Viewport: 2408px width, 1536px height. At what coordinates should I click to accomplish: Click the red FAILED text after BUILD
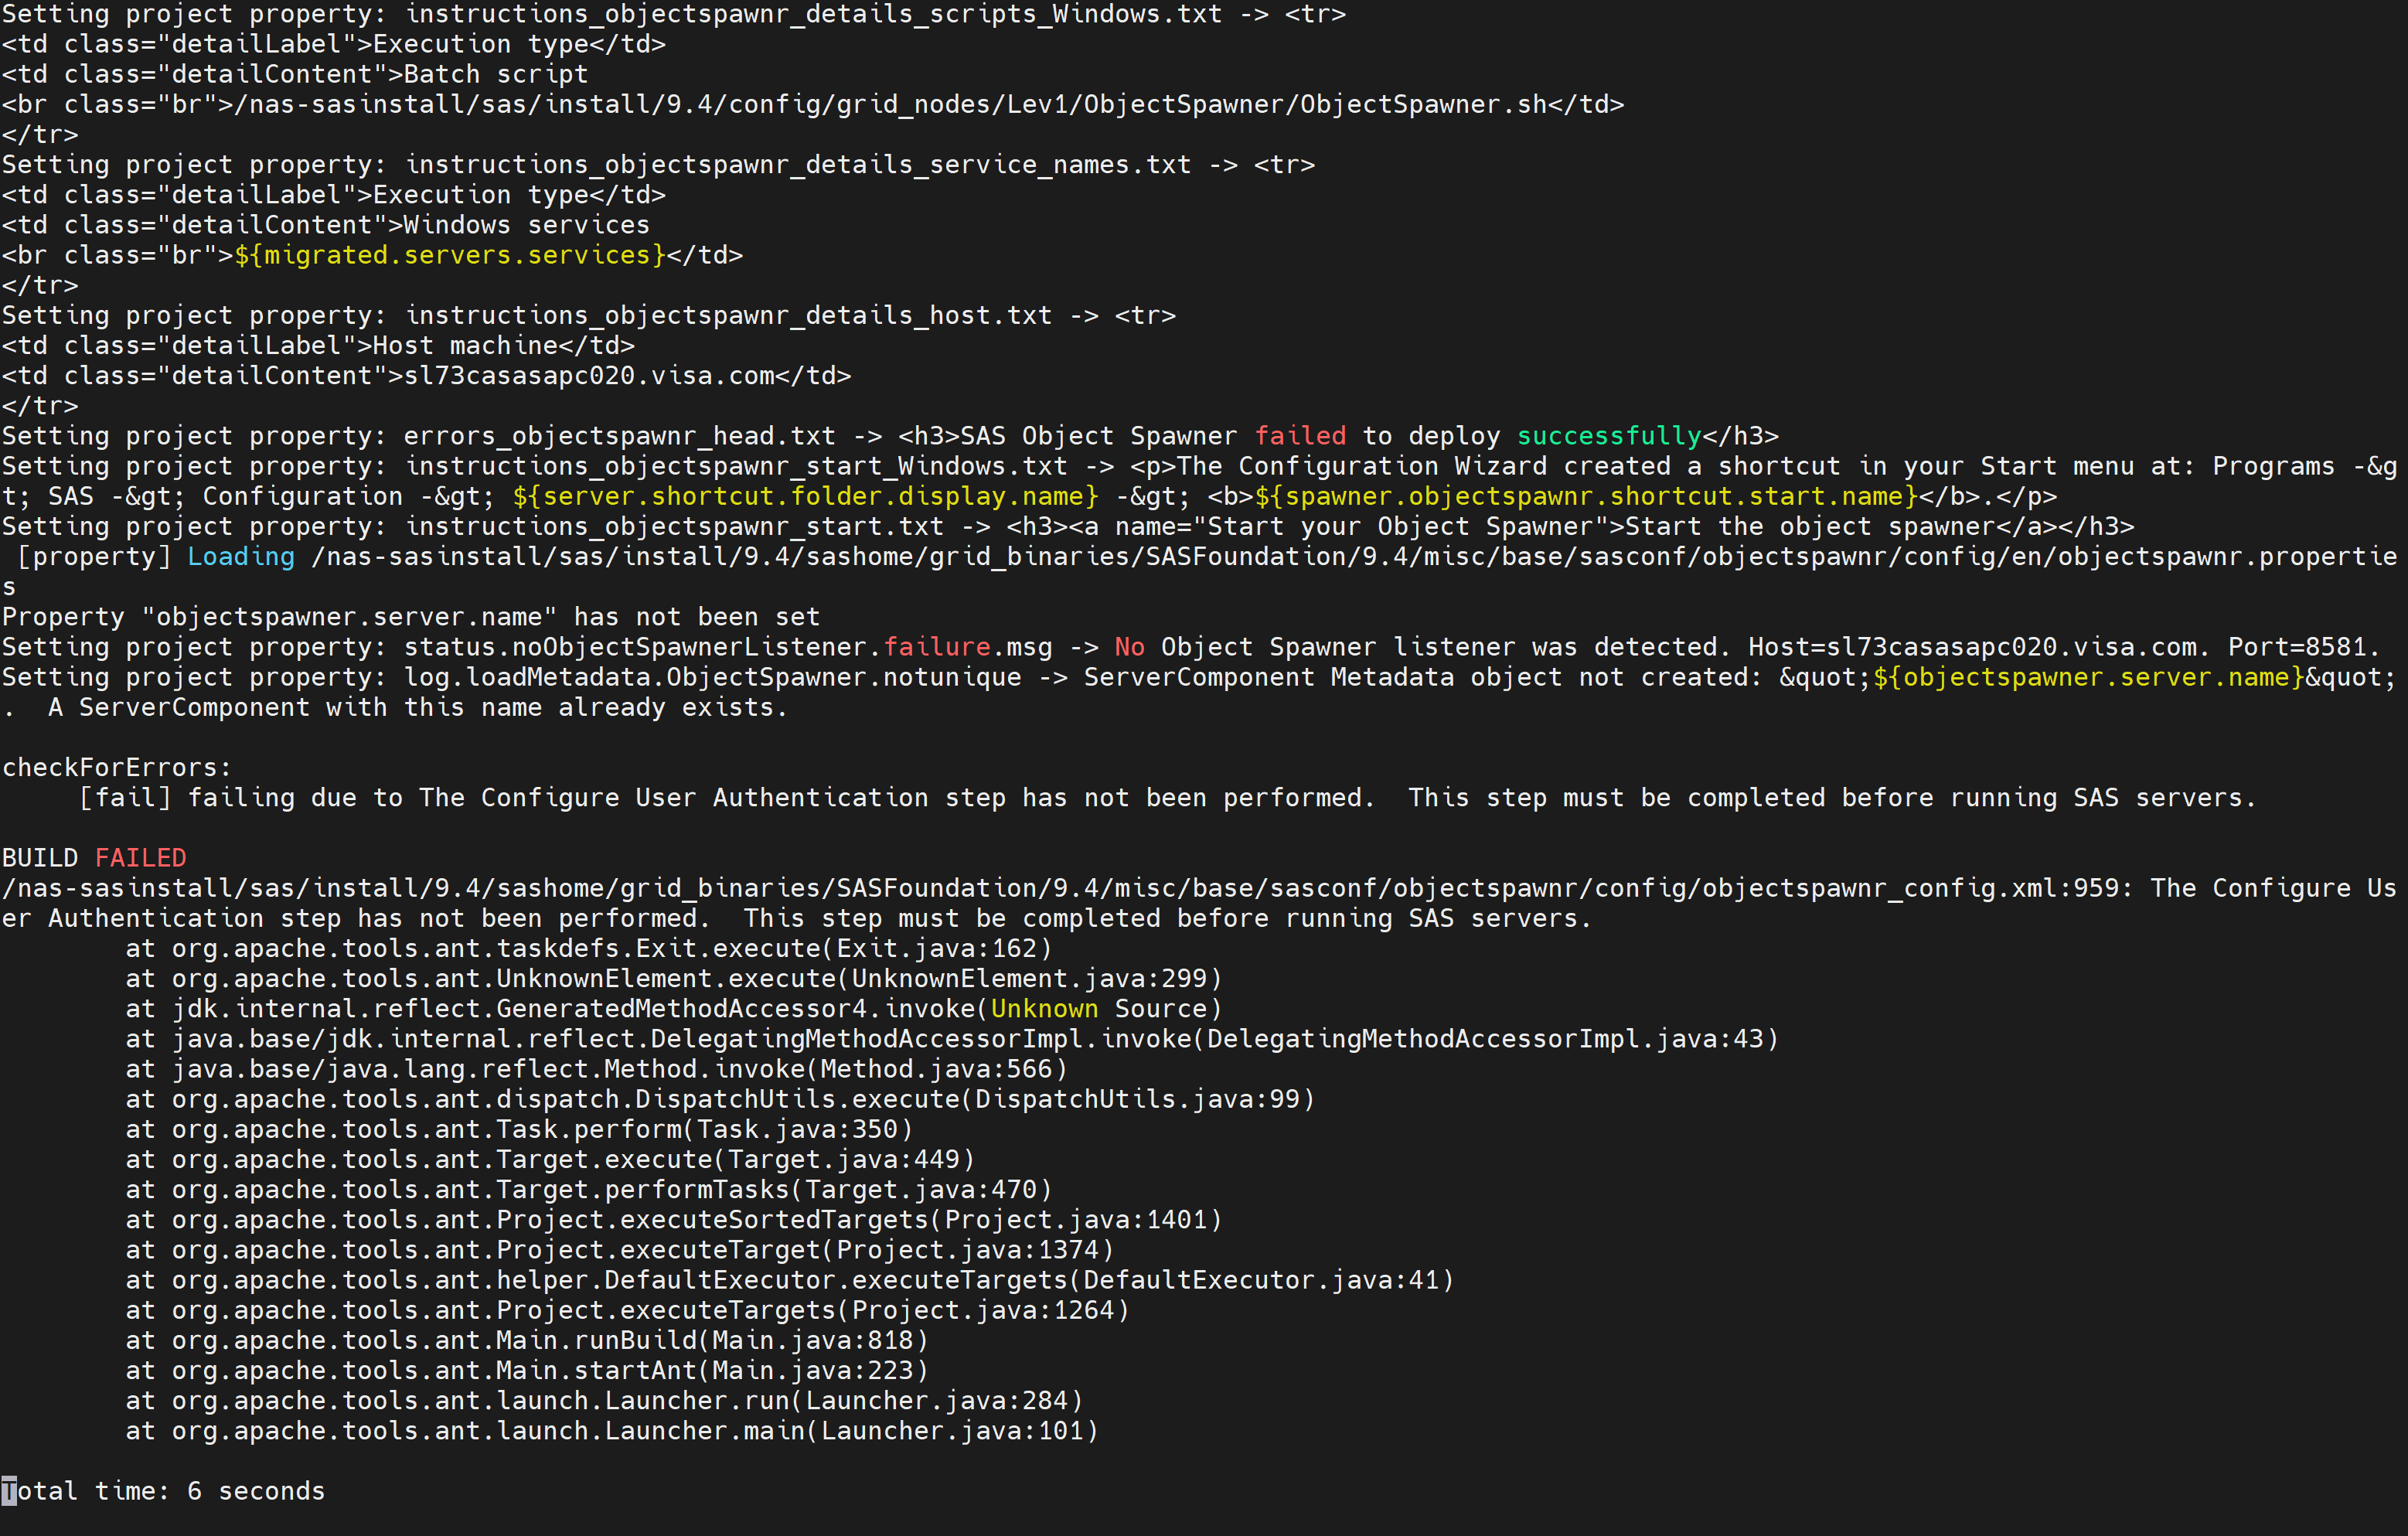click(x=140, y=858)
